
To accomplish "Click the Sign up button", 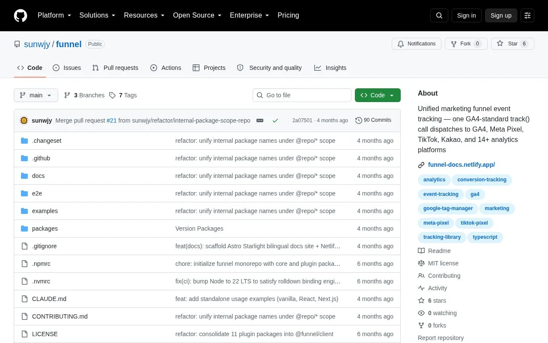I will click(x=501, y=15).
